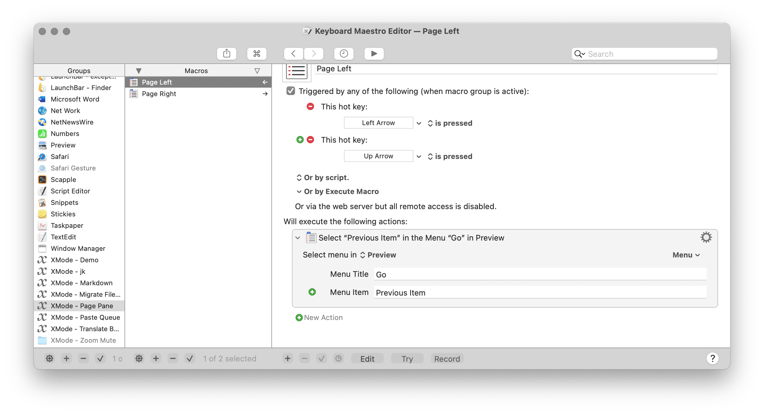Toggle the Triggered by any checkbox
The height and width of the screenshot is (414, 764).
click(291, 91)
